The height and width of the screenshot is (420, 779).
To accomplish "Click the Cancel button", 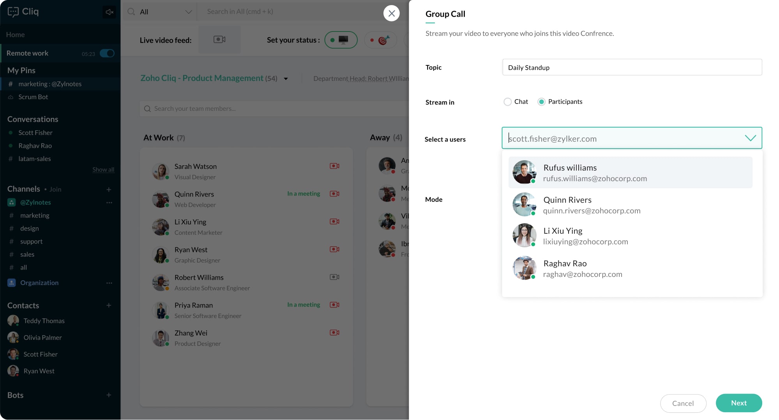I will pos(683,403).
